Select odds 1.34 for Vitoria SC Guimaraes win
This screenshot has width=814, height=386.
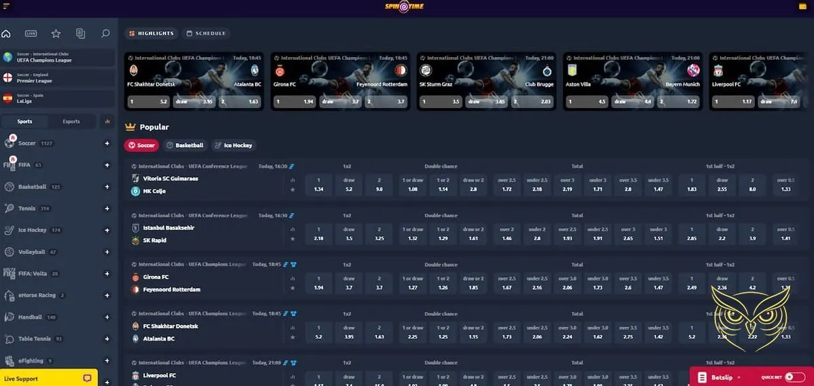pos(319,186)
